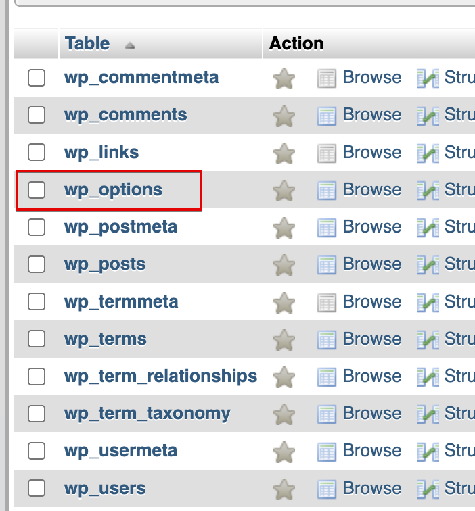This screenshot has height=511, width=475.
Task: Browse the wp_termmeta table contents
Action: coord(371,301)
